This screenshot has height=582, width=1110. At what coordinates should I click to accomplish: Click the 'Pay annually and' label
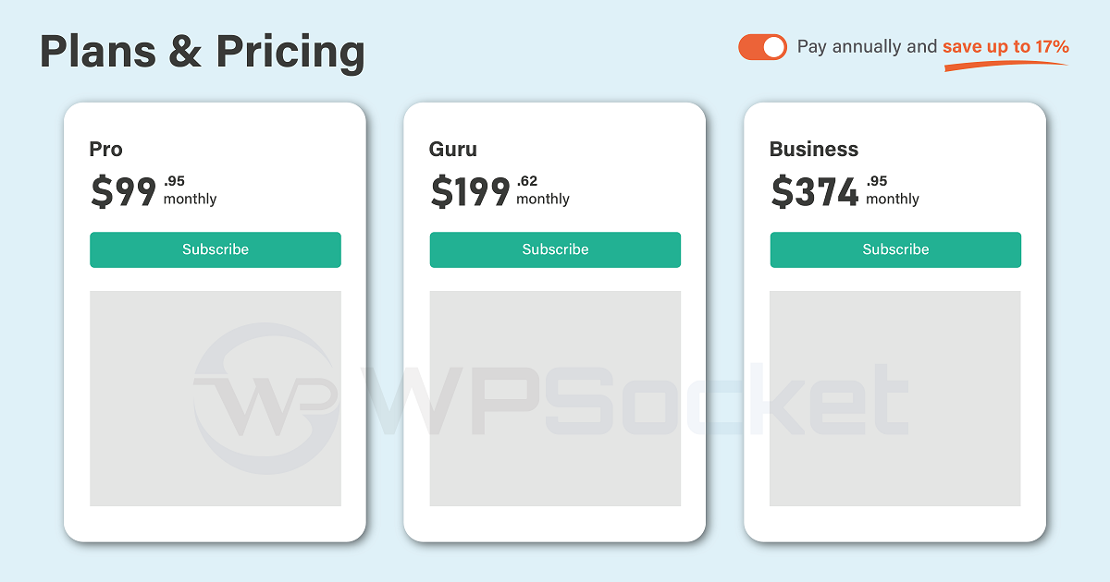pyautogui.click(x=867, y=47)
